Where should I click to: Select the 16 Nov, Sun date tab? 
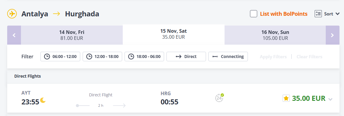[x=275, y=35]
